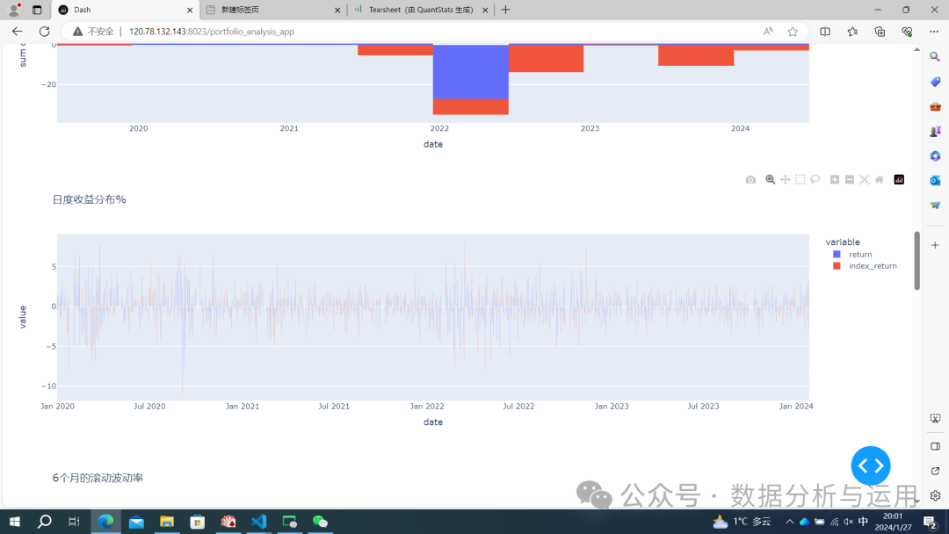Switch to the Tearsheet QuantStats tab
Viewport: 949px width, 534px height.
[420, 10]
